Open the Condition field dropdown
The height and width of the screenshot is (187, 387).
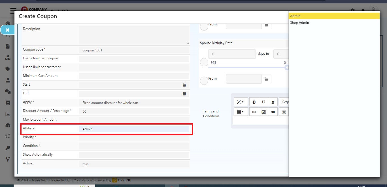coord(135,146)
